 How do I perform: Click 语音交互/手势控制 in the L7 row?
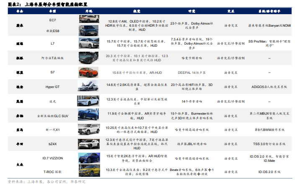[x=231, y=43]
